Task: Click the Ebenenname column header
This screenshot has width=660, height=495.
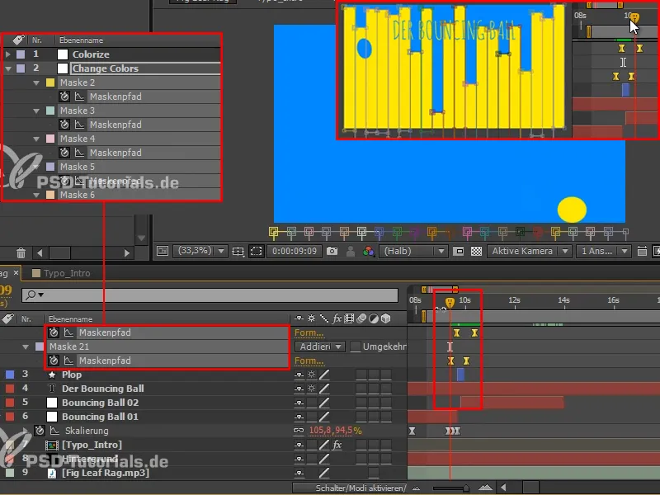Action: (70, 319)
